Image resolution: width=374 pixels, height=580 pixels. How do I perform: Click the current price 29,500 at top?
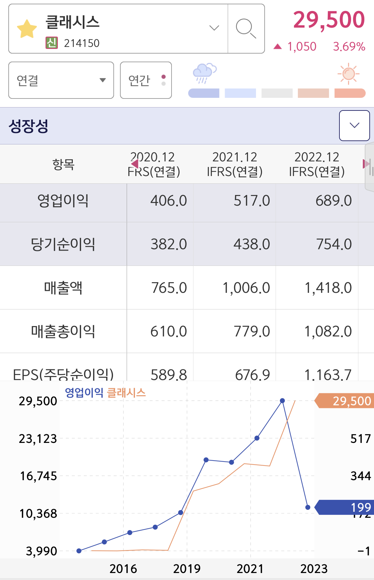pyautogui.click(x=329, y=20)
